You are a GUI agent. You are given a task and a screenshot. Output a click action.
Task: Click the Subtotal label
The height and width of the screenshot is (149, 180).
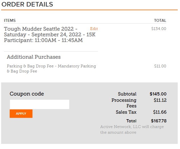click(127, 94)
